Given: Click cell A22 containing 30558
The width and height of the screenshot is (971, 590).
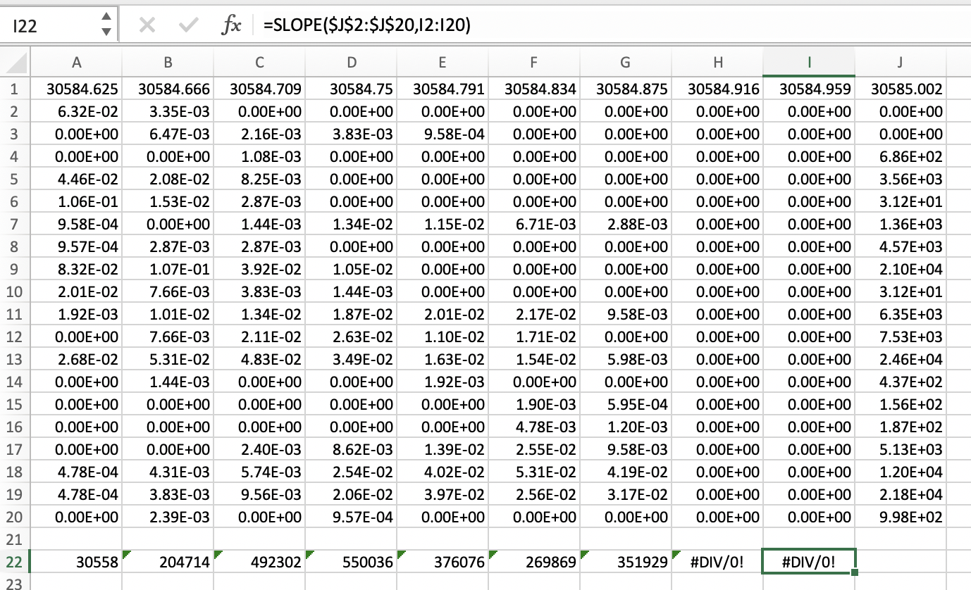Looking at the screenshot, I should [x=76, y=562].
